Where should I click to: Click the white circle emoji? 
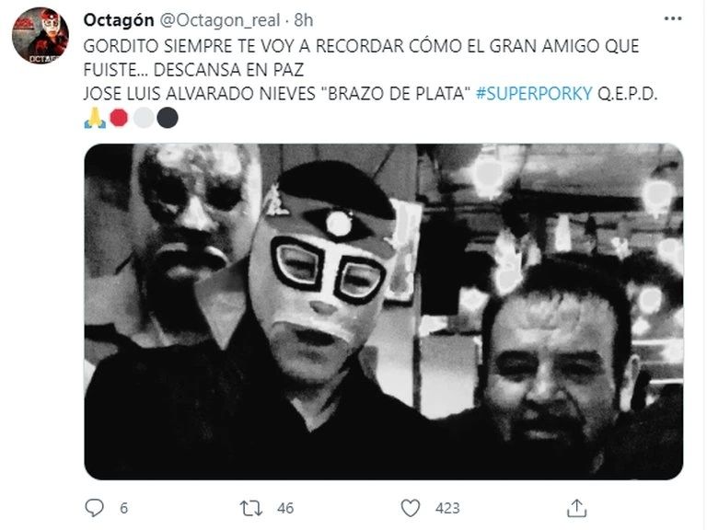(144, 118)
